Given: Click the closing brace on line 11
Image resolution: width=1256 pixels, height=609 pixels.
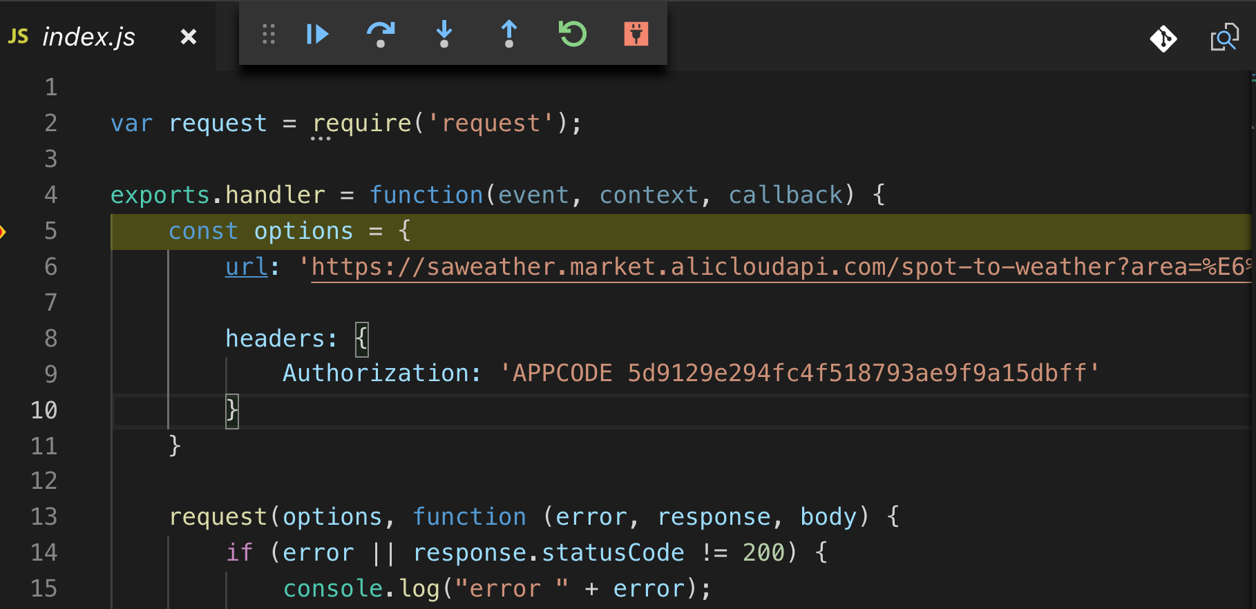Looking at the screenshot, I should pyautogui.click(x=175, y=446).
